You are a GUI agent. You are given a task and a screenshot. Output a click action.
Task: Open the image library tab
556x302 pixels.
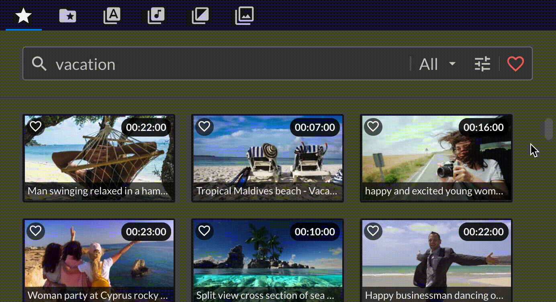(x=244, y=16)
